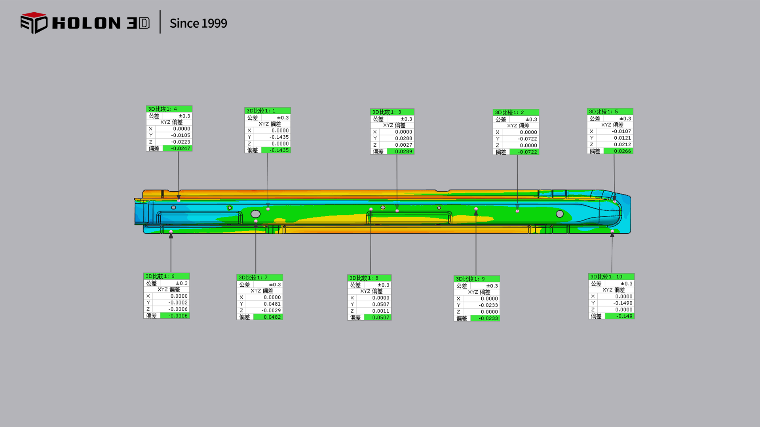Click the ±0.3 tolerance value in annotation 10
760x427 pixels.
pos(626,283)
